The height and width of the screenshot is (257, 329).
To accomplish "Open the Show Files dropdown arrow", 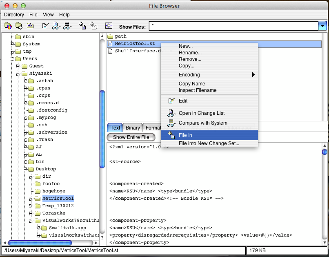I will [x=322, y=26].
